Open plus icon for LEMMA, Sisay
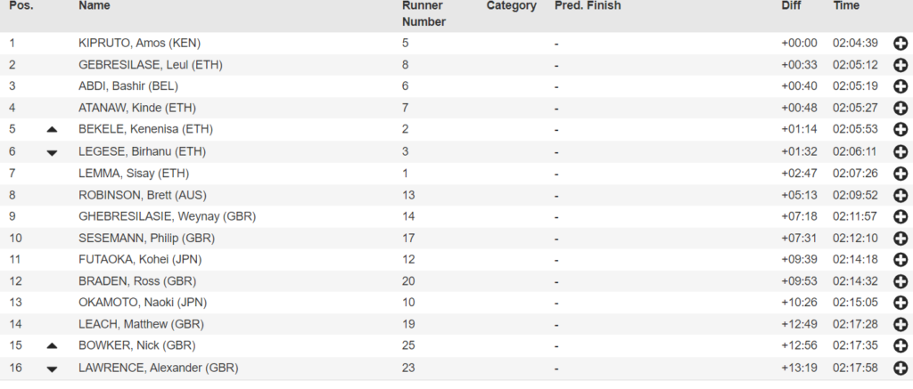The height and width of the screenshot is (389, 913). click(x=901, y=174)
